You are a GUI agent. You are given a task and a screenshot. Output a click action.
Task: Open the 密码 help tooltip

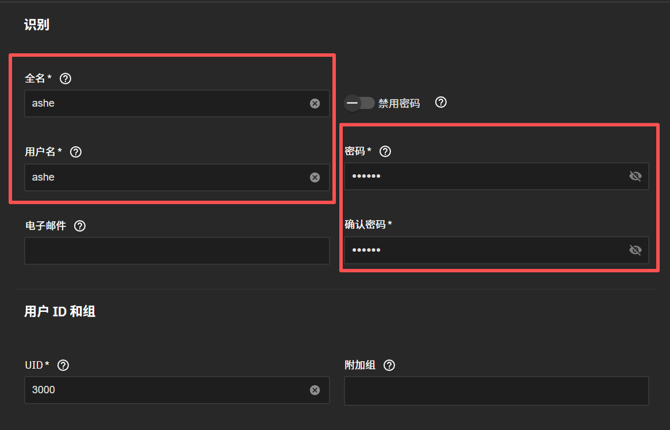click(x=385, y=151)
